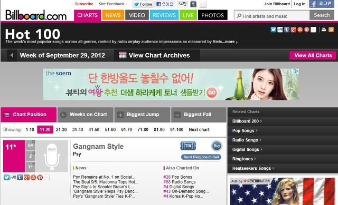Show chart positions 21-30
Screen dimensions: 338x205
click(61, 129)
